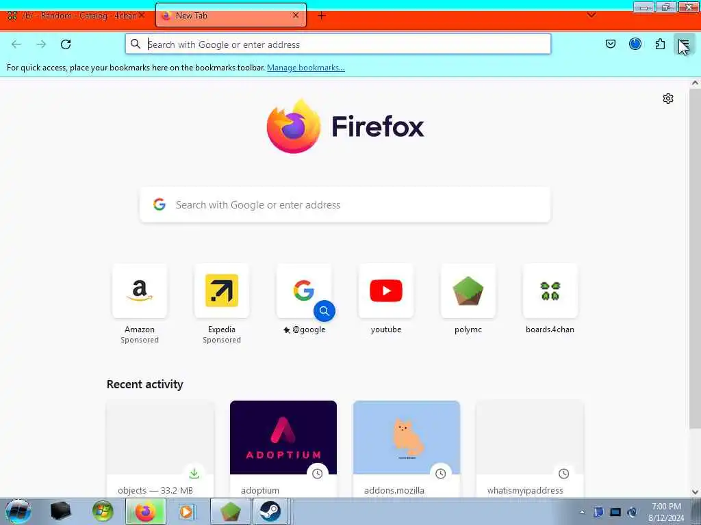Click the page search box with Google logo
701x525 pixels.
point(345,205)
